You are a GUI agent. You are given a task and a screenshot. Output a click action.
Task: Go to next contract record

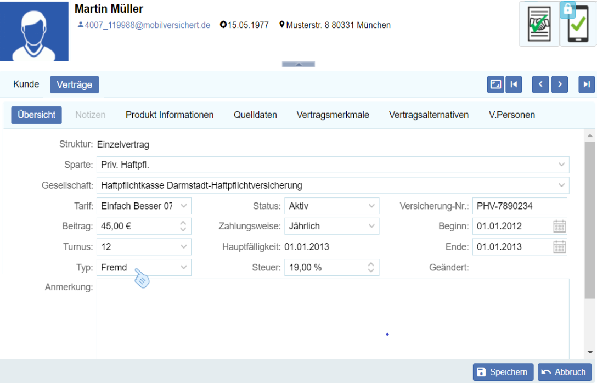(560, 84)
